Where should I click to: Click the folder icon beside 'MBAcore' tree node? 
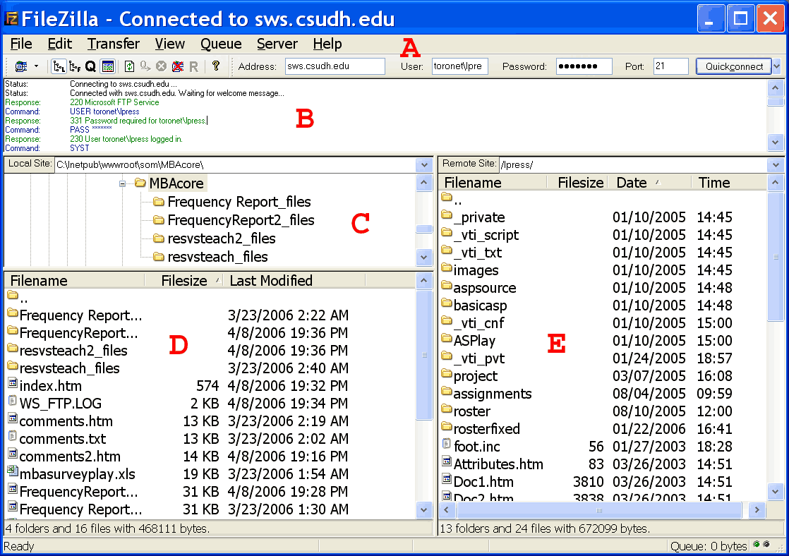tap(140, 183)
